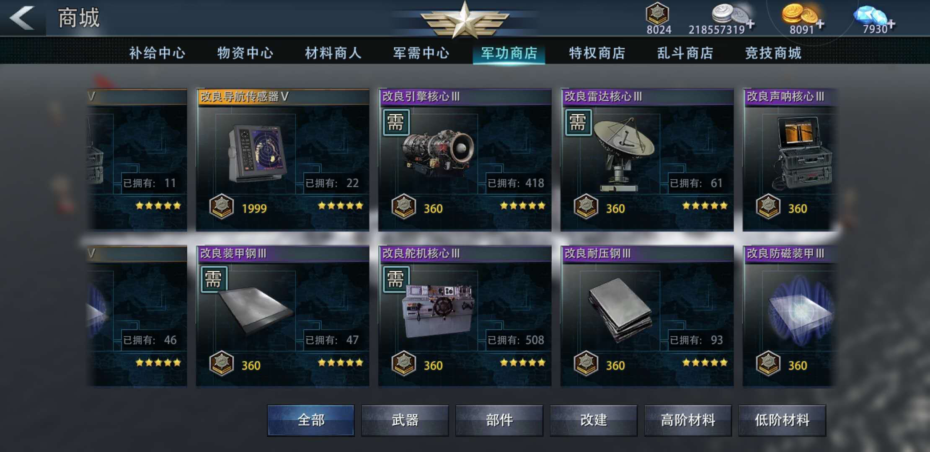The height and width of the screenshot is (452, 930).
Task: Filter items by 低阶材料
Action: [x=782, y=420]
